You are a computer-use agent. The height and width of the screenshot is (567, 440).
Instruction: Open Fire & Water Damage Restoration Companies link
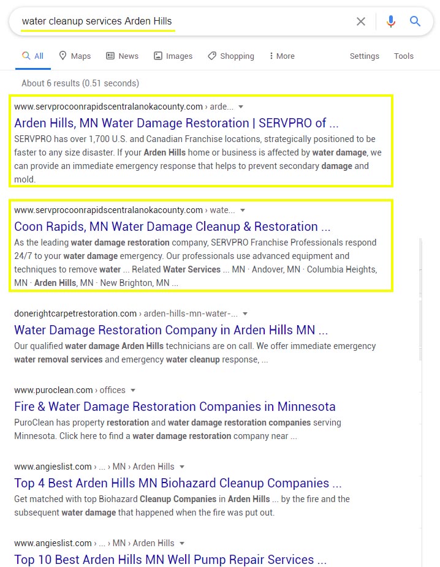(x=175, y=407)
